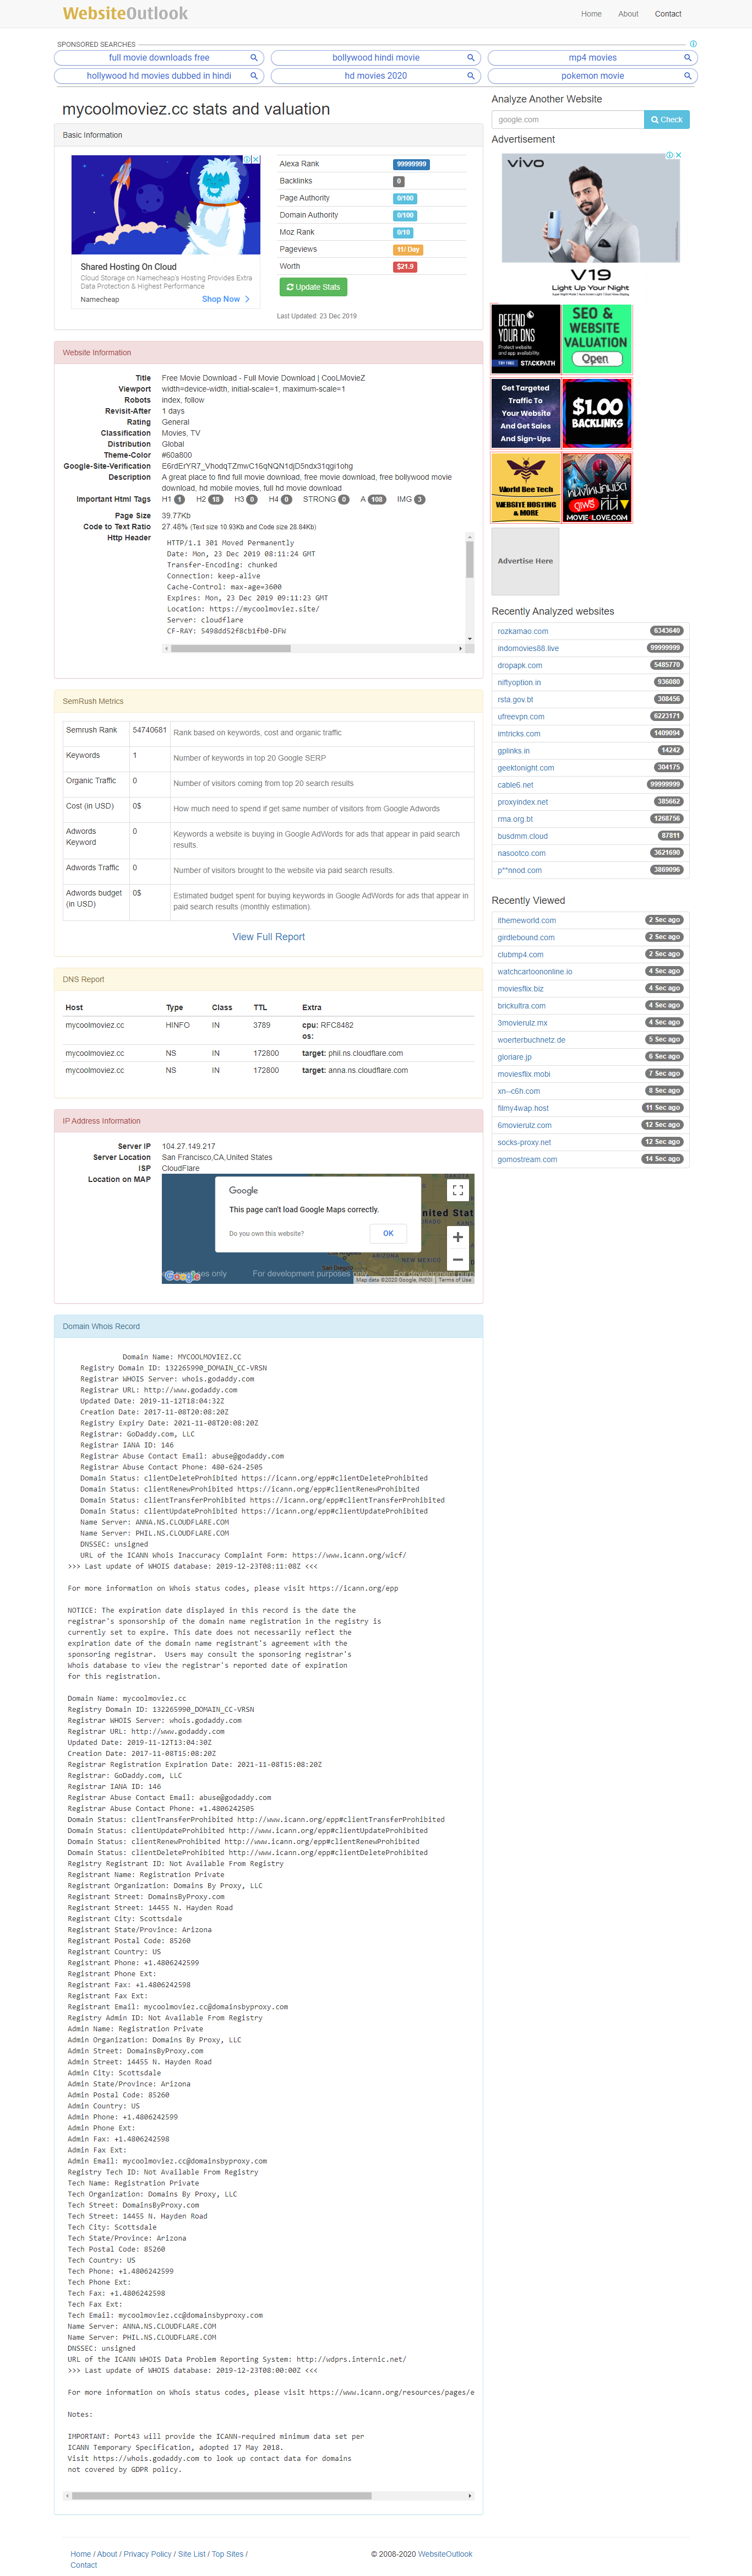This screenshot has height=2576, width=752.
Task: Toggle fullscreen on the Google map
Action: tap(458, 1190)
